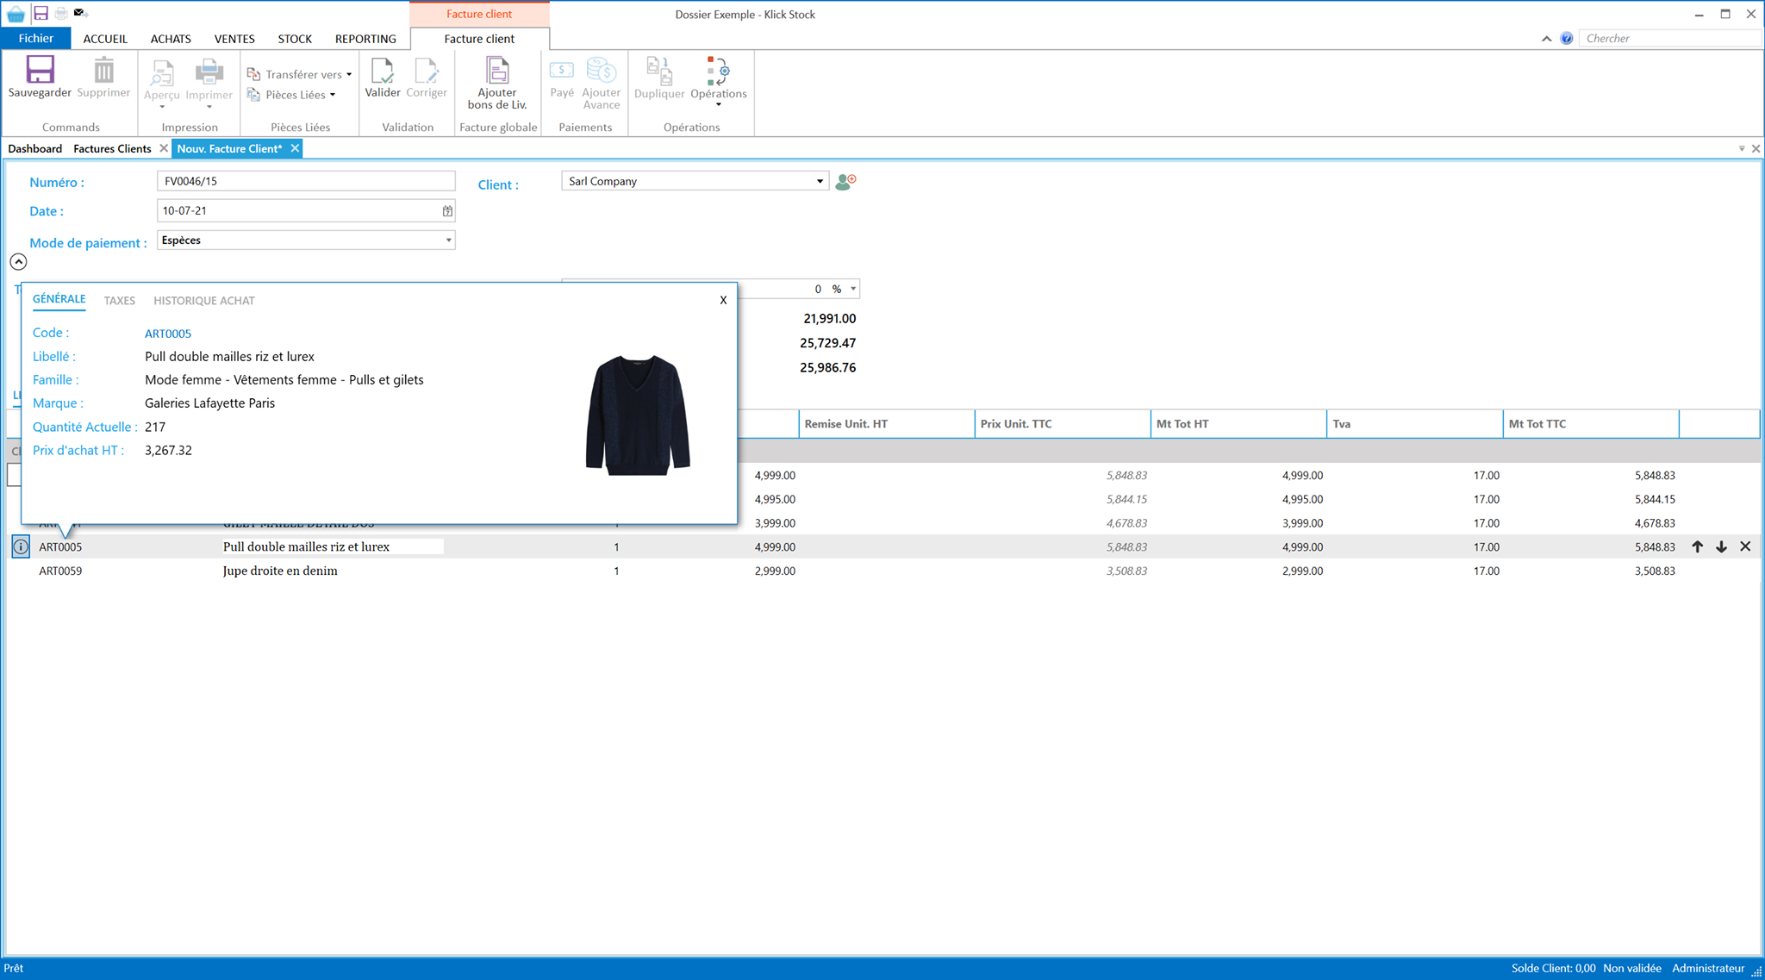
Task: Close the Factures Clients tab
Action: 164,148
